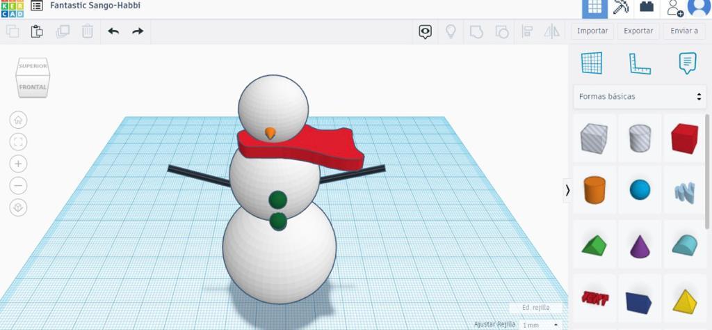
Task: Pick the green Roof shape
Action: 594,244
